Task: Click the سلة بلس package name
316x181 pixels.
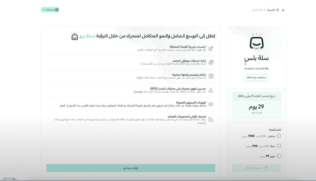Action: 256,58
